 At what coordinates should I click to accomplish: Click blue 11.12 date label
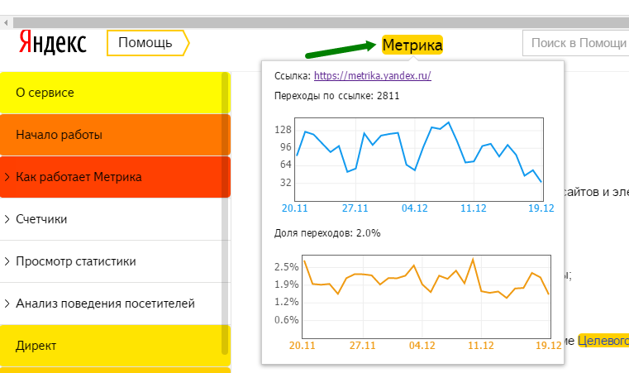tap(474, 208)
